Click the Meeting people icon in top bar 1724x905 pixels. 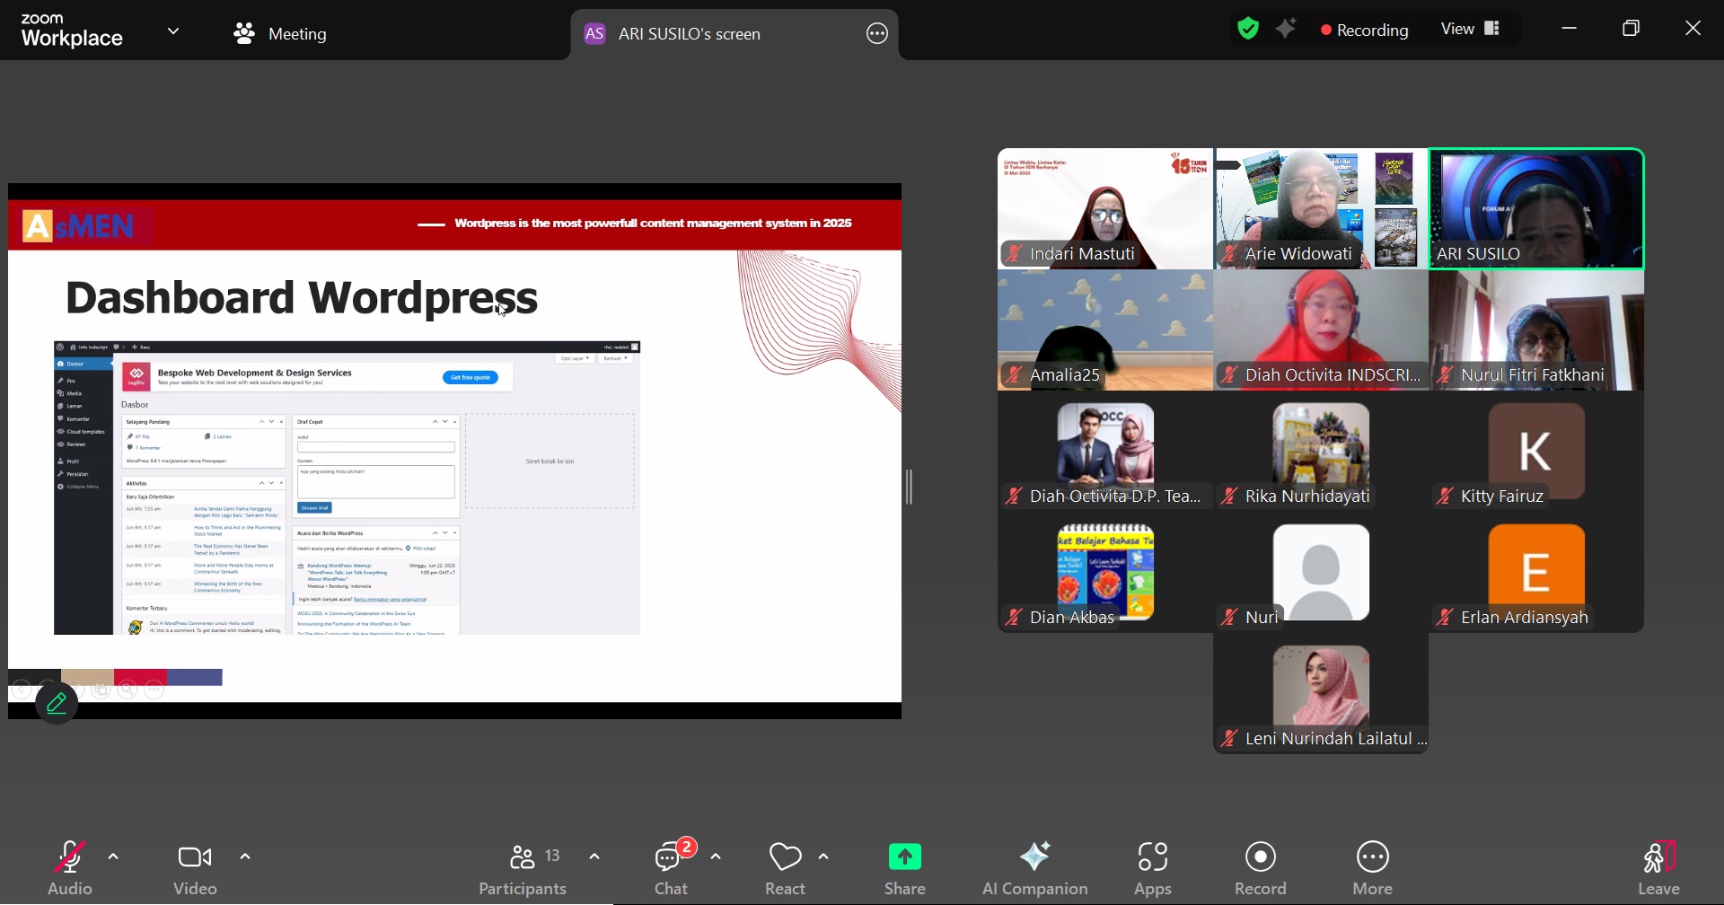(x=244, y=34)
